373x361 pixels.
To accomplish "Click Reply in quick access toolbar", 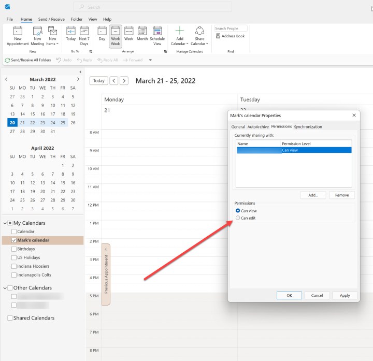I will tap(84, 60).
